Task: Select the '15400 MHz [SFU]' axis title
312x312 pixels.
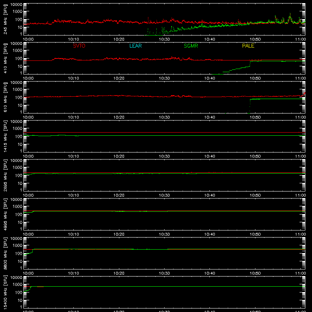Action: (5, 292)
